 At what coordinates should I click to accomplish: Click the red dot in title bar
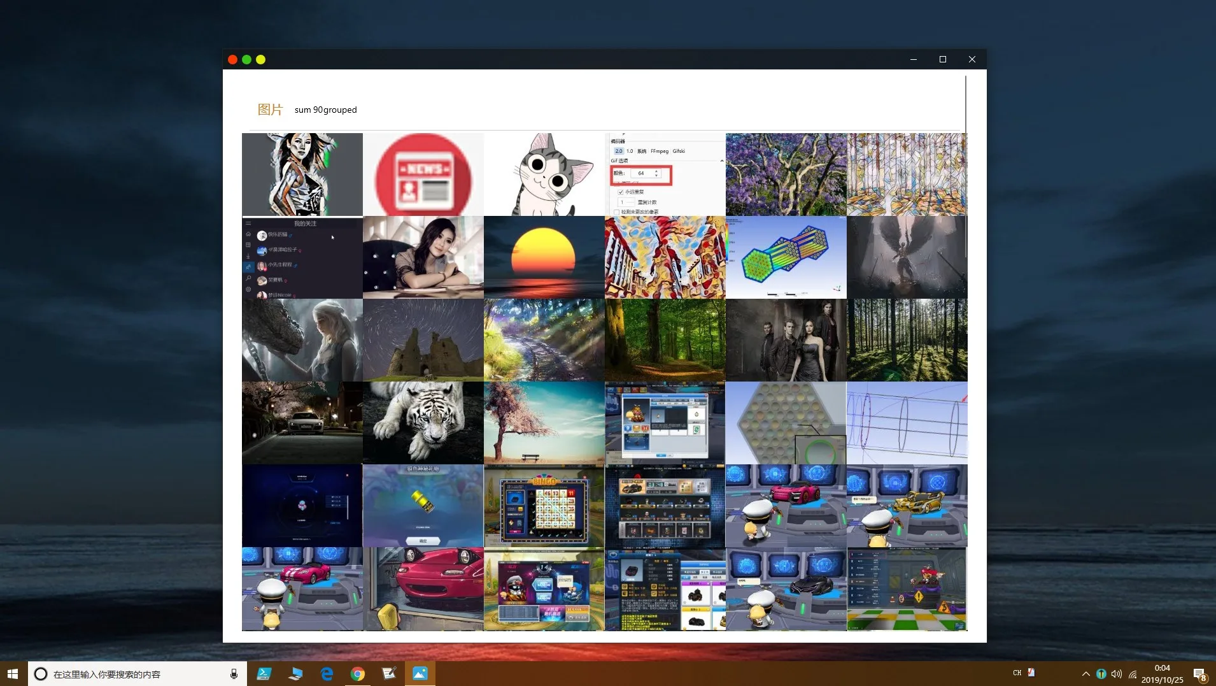pos(232,59)
